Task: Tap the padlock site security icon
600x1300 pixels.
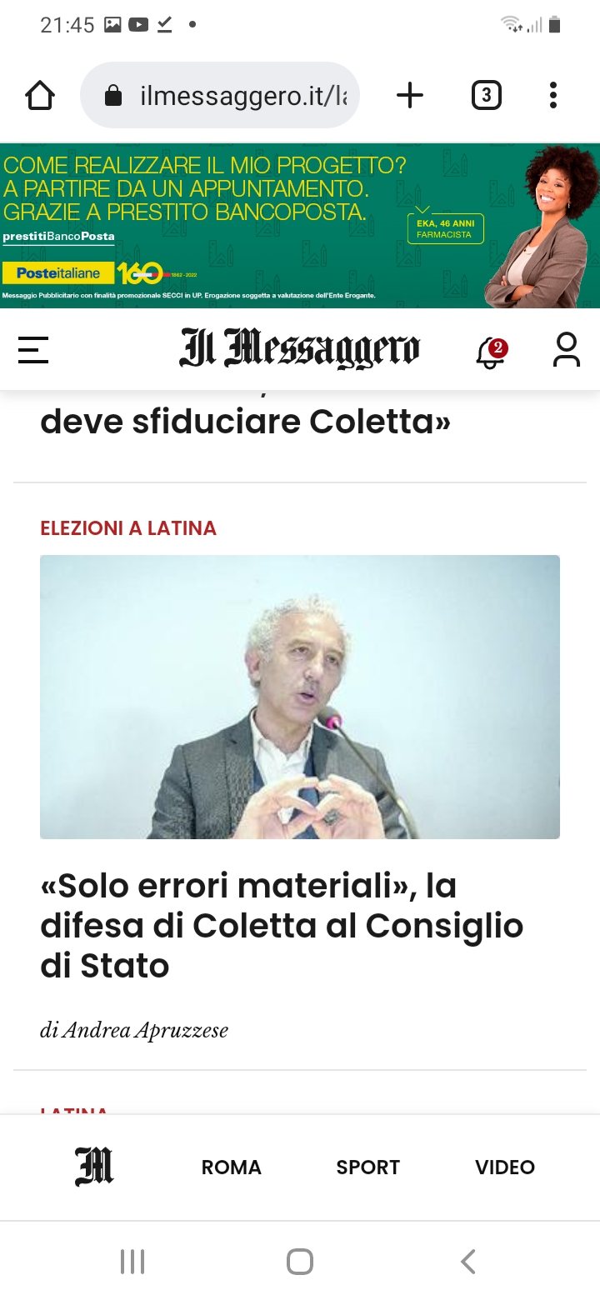Action: click(x=113, y=97)
